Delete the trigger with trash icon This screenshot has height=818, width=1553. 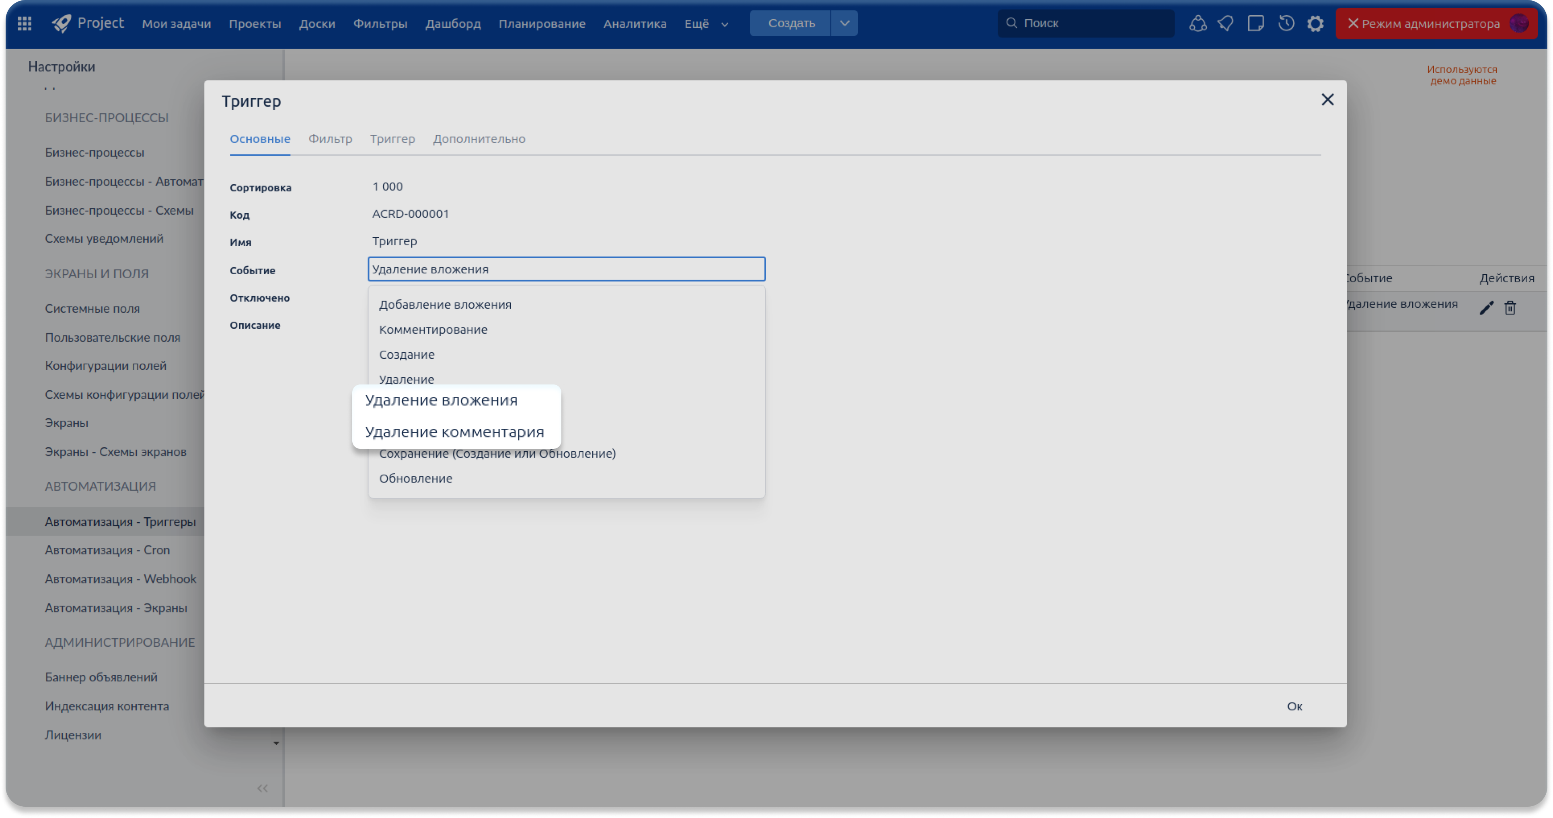click(1510, 308)
